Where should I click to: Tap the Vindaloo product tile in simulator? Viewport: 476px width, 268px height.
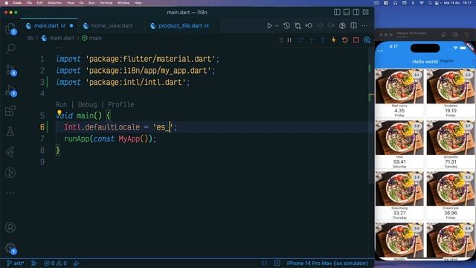click(451, 93)
